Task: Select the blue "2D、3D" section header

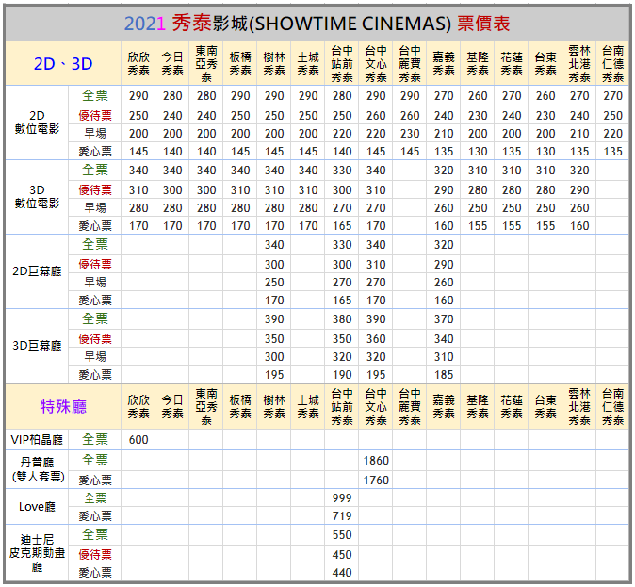Action: 63,64
